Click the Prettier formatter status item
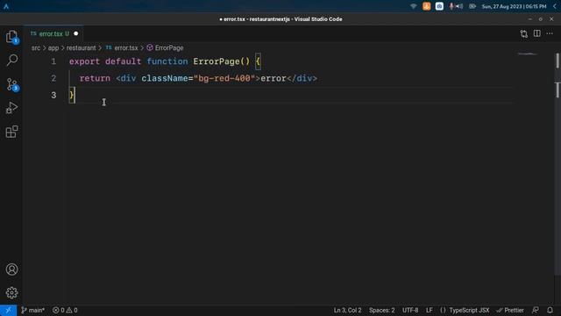 pyautogui.click(x=510, y=310)
